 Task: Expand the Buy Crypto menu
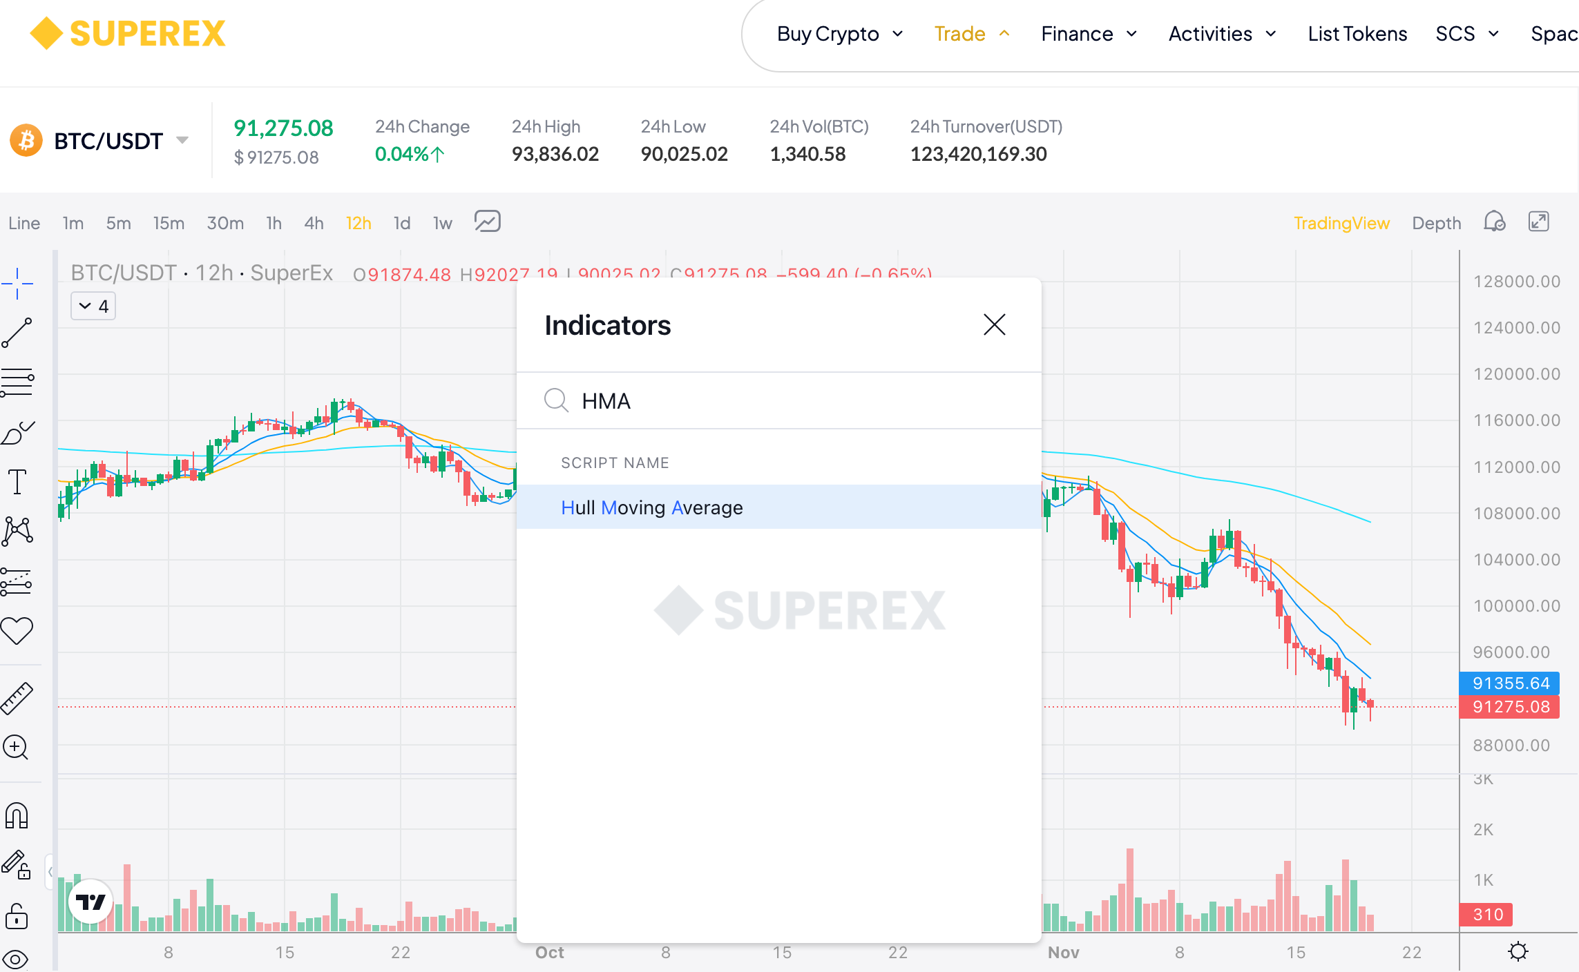[839, 34]
